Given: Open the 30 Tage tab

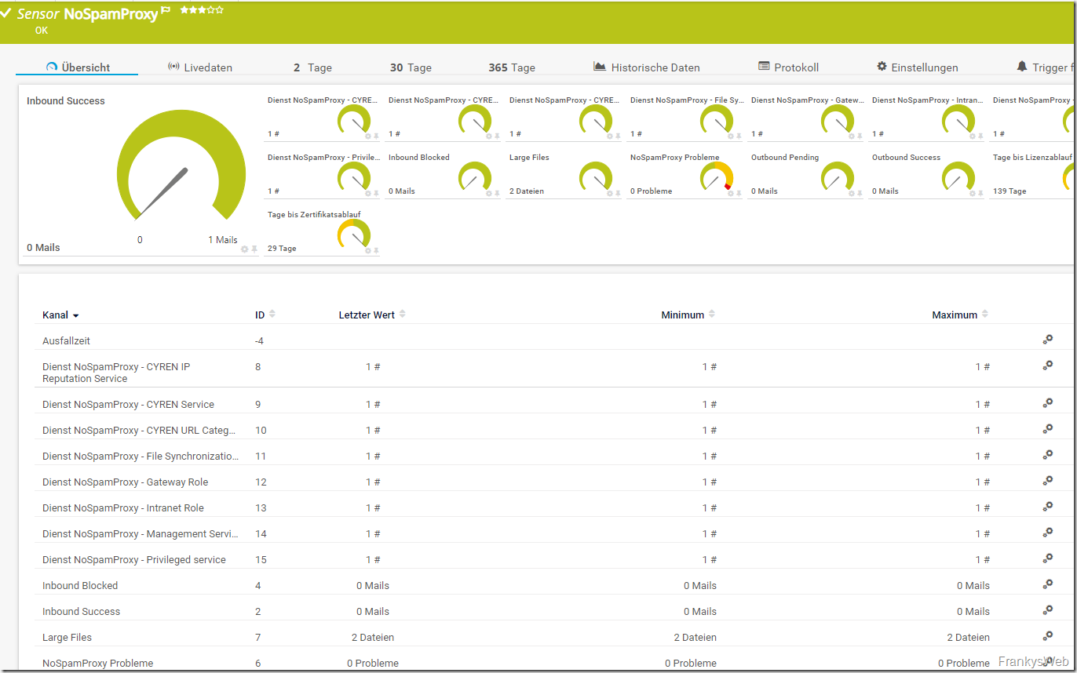Looking at the screenshot, I should (x=411, y=67).
